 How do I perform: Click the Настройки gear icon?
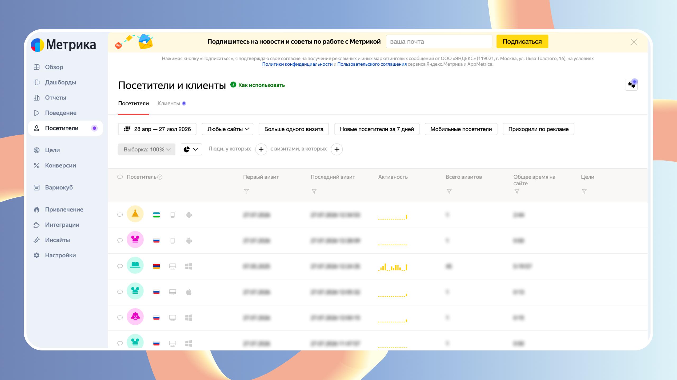[x=36, y=255]
